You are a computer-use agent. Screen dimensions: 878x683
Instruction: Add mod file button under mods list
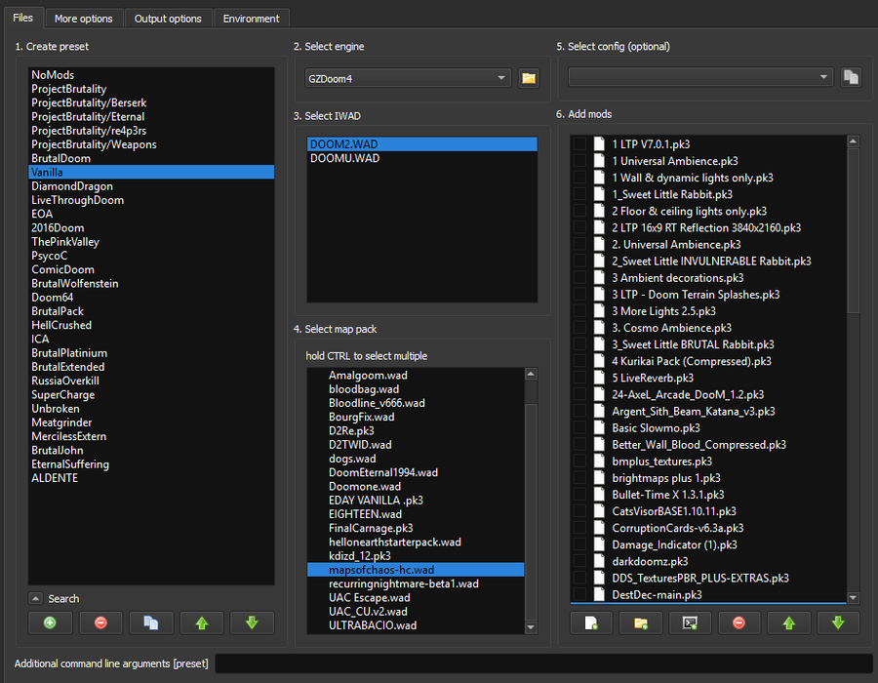(x=591, y=623)
